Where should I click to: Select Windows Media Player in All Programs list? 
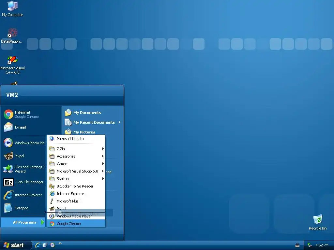pos(76,216)
